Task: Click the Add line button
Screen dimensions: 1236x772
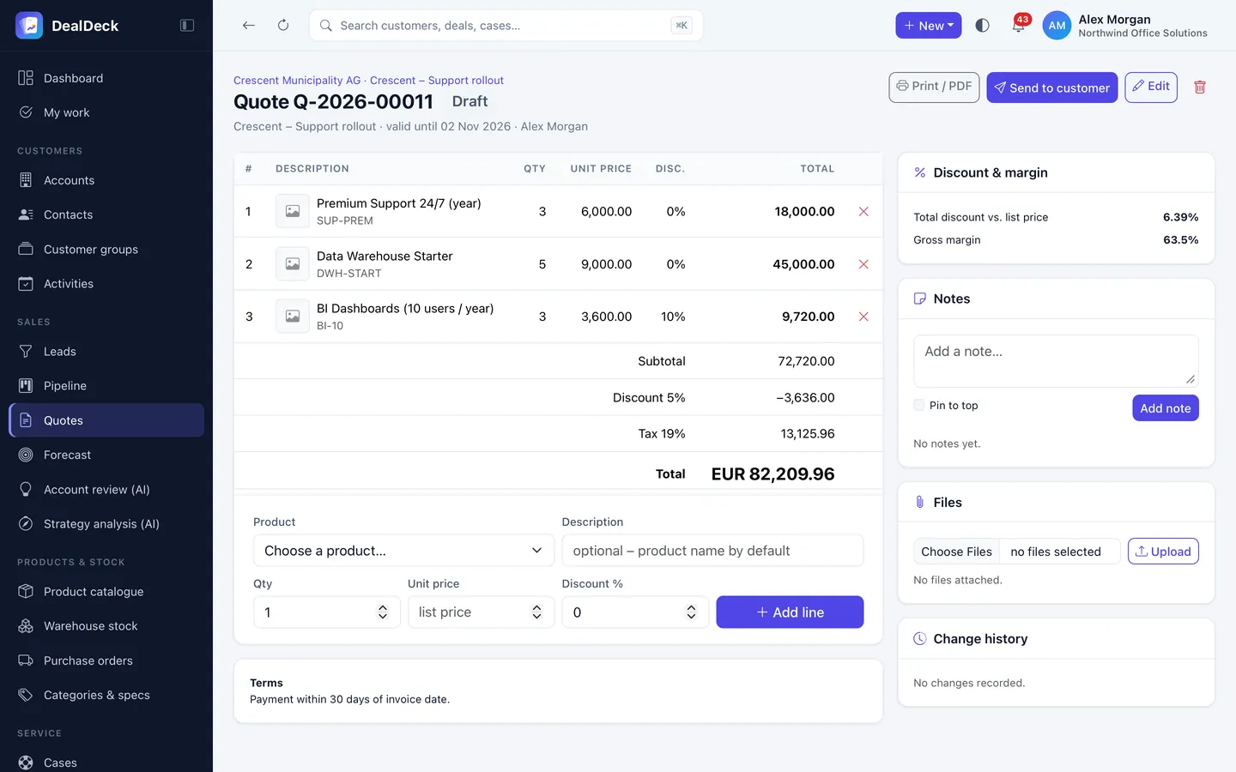Action: point(790,612)
